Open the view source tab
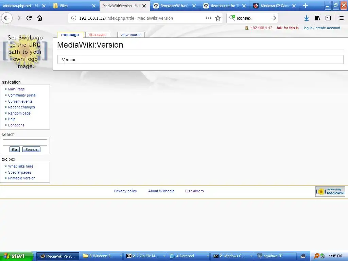 tap(131, 35)
